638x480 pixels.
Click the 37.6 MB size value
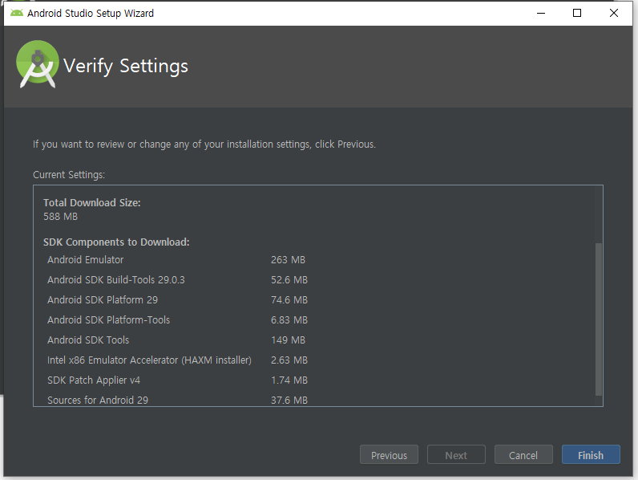point(289,401)
